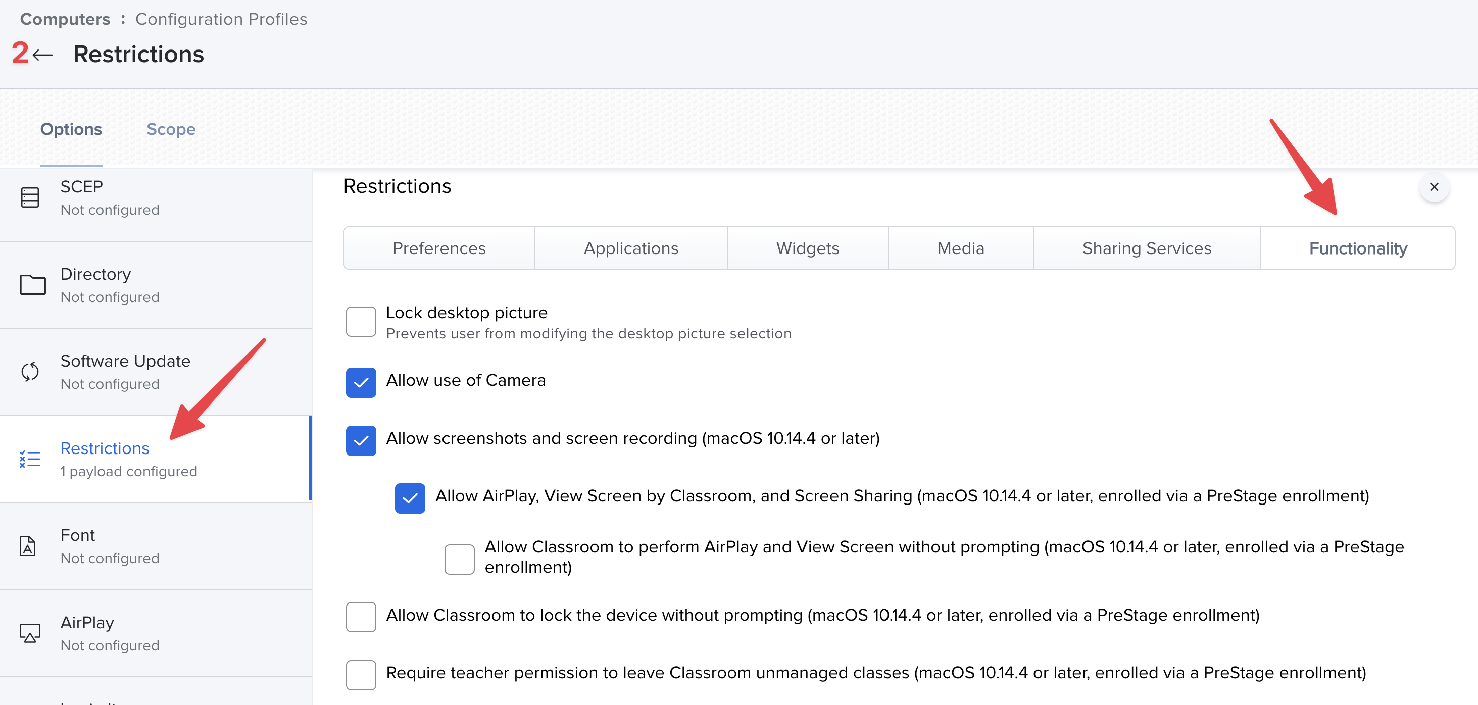Select the Sharing Services tab
Screen dimensions: 1478x705
(x=1146, y=248)
